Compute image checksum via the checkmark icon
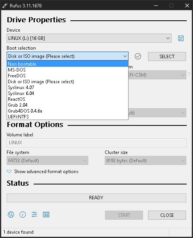This screenshot has width=193, height=238. tap(138, 56)
